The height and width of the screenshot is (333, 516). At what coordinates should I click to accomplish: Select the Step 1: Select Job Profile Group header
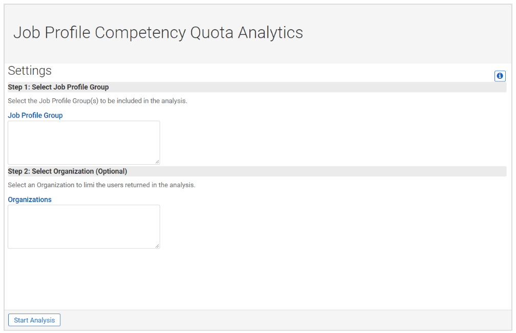[x=257, y=87]
